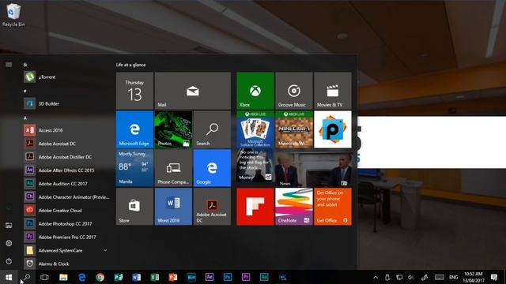The image size is (506, 284).
Task: Open the Phone Companion tile
Action: tap(173, 168)
